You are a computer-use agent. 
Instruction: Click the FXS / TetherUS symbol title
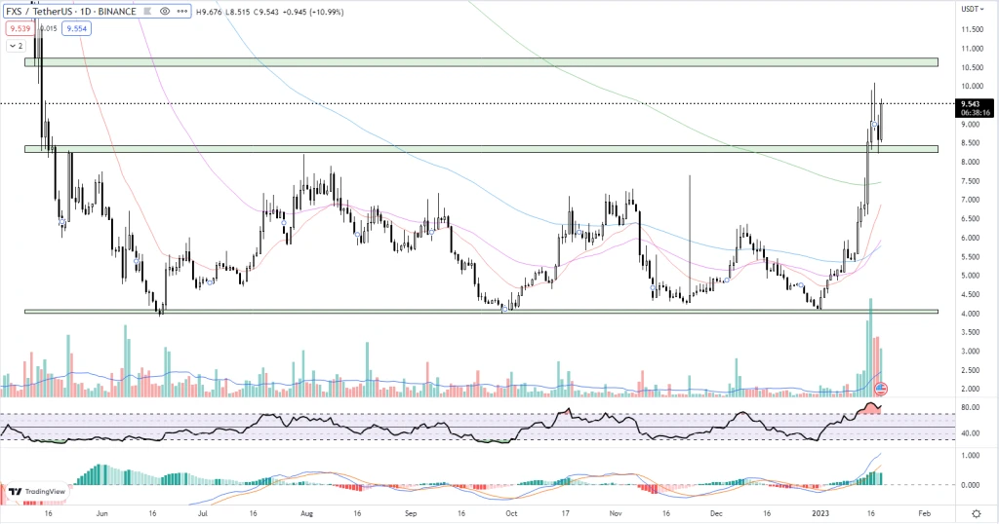[38, 12]
